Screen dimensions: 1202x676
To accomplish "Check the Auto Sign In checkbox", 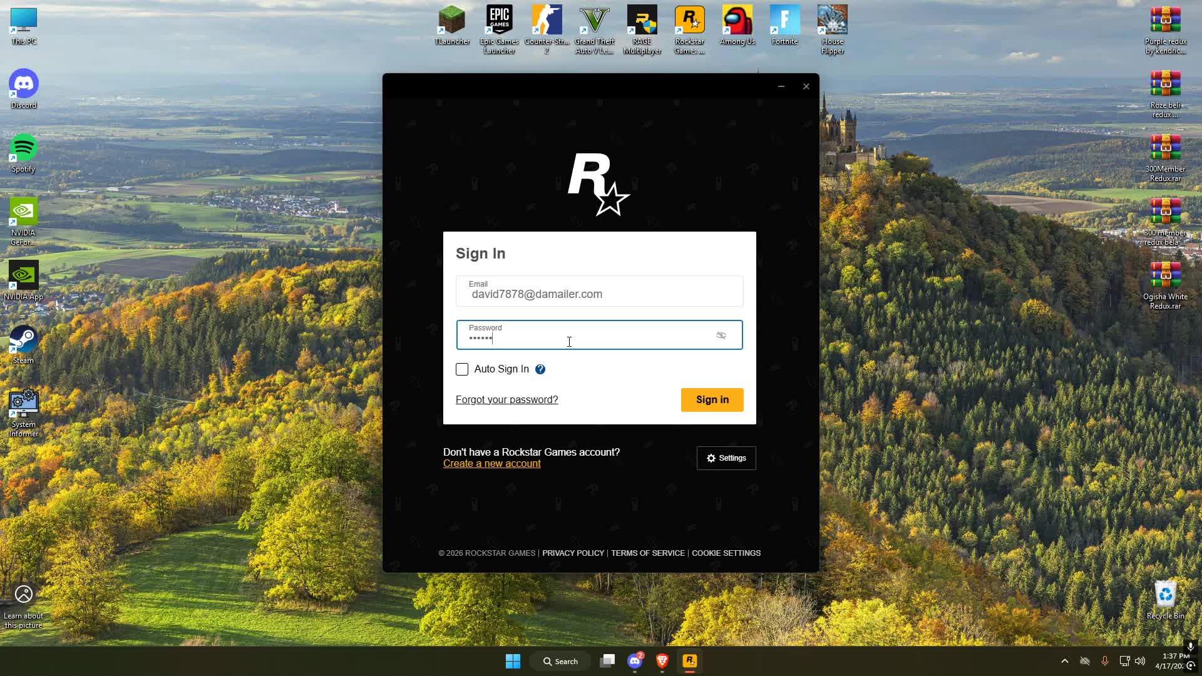I will coord(462,369).
